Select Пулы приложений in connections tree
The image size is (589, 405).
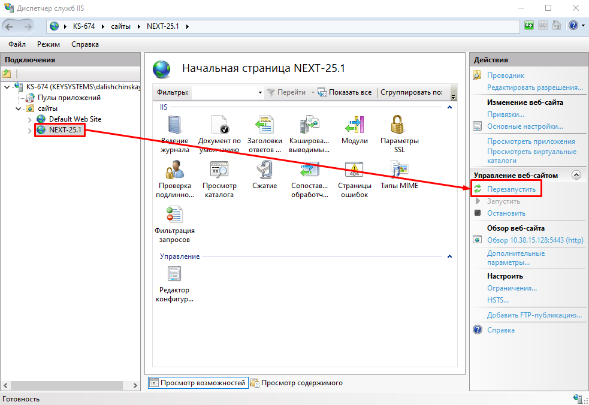click(x=69, y=98)
